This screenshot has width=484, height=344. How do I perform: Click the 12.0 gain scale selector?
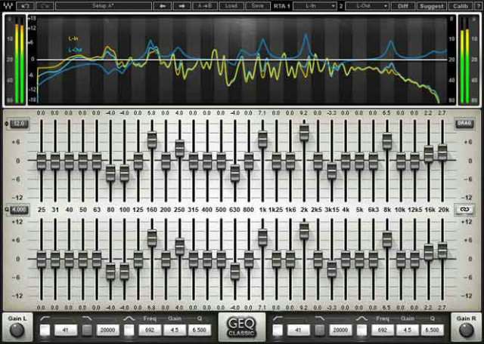[x=20, y=124]
